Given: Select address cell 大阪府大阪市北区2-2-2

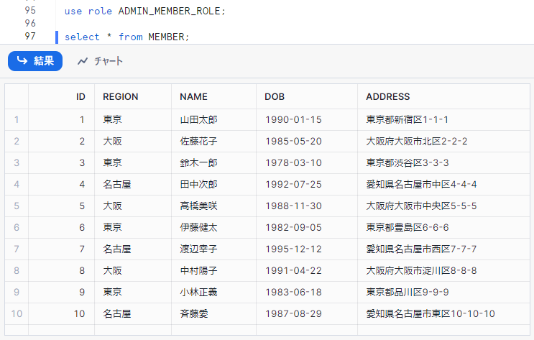Looking at the screenshot, I should tap(443, 141).
